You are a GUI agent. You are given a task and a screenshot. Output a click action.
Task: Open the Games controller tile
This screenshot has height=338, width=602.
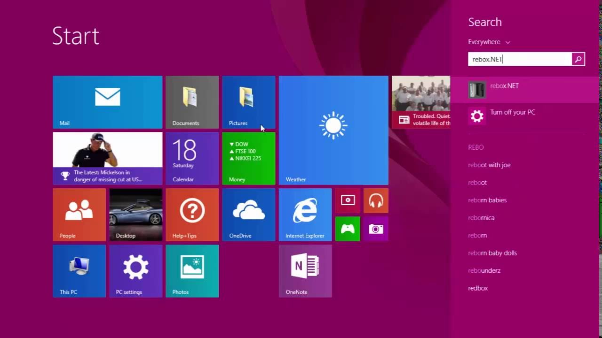pos(348,229)
